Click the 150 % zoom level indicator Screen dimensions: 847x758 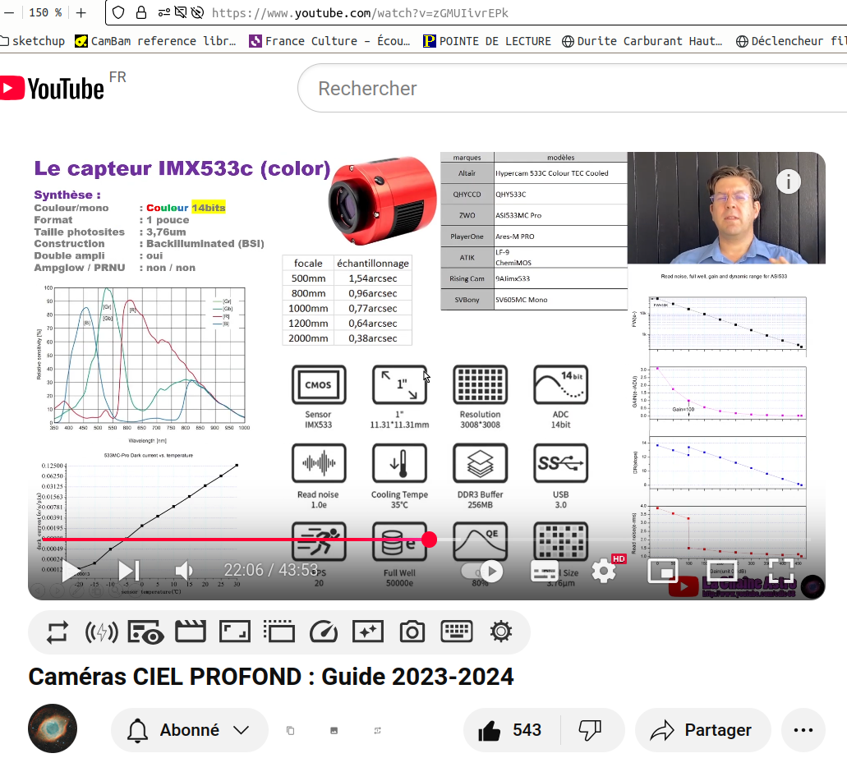tap(45, 12)
